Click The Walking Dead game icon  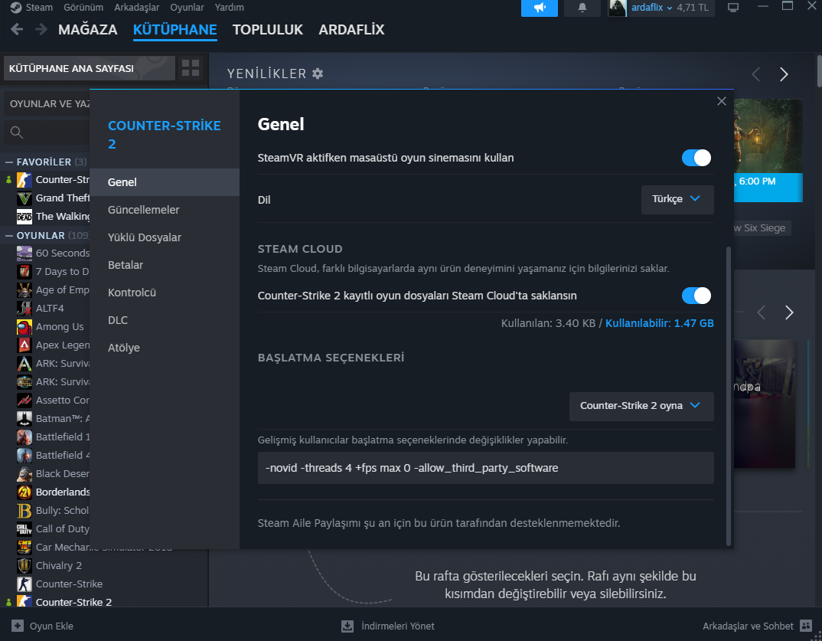point(24,217)
